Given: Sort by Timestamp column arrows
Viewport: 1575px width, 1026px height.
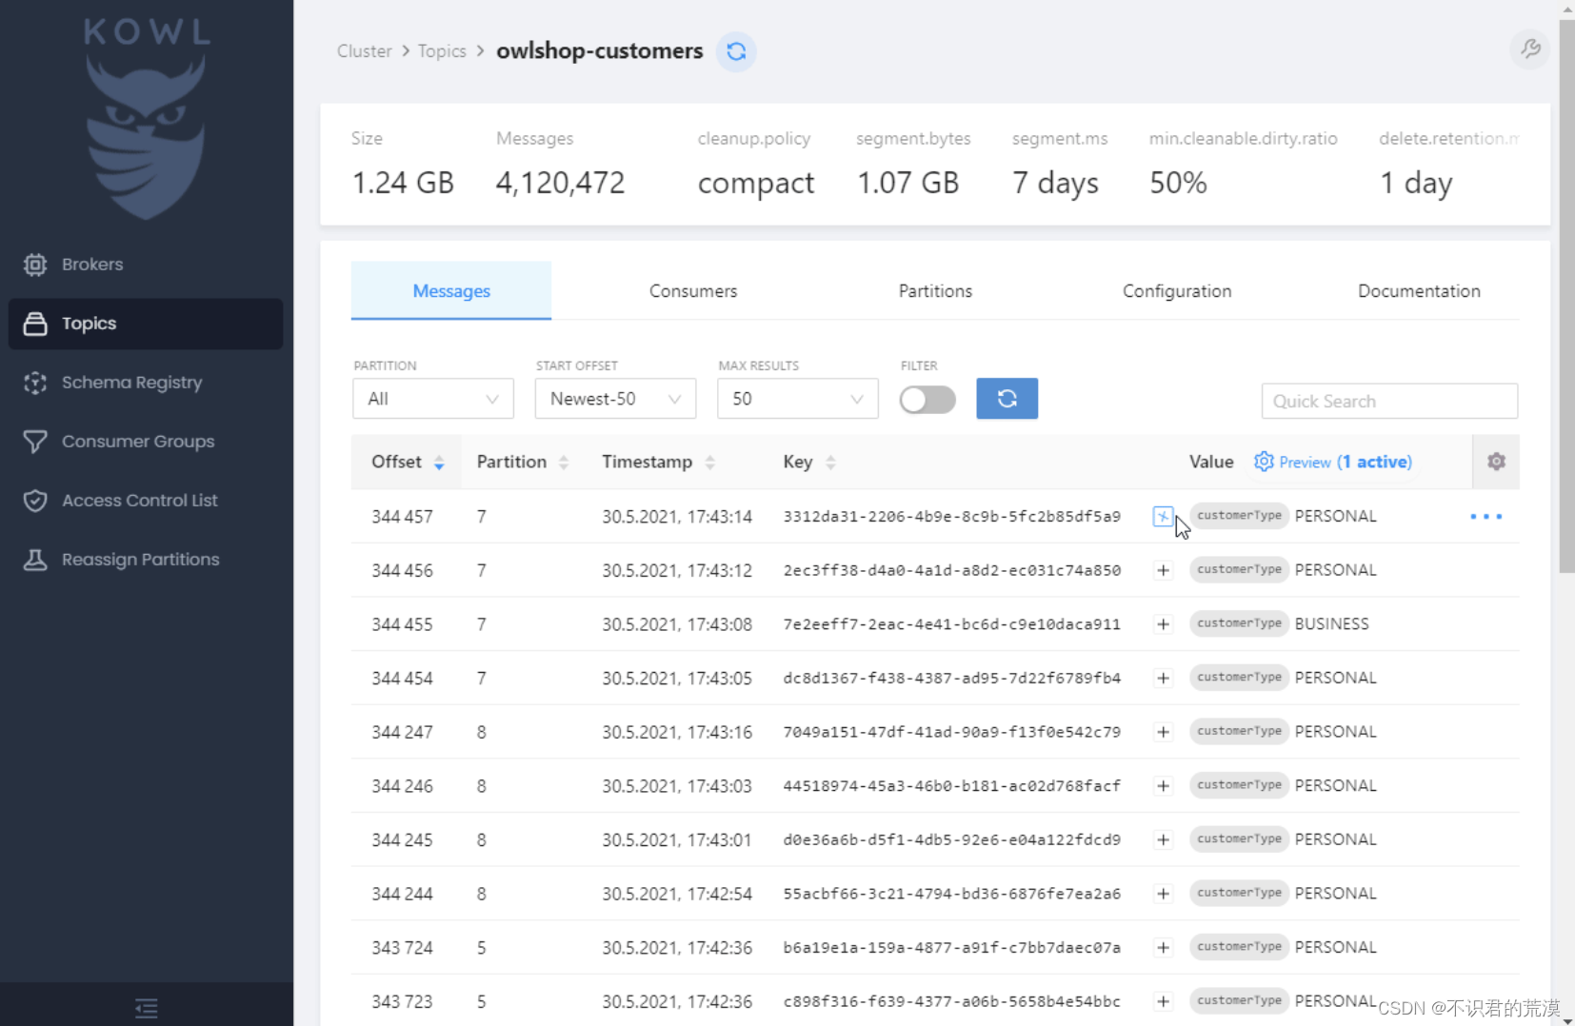Looking at the screenshot, I should point(709,463).
